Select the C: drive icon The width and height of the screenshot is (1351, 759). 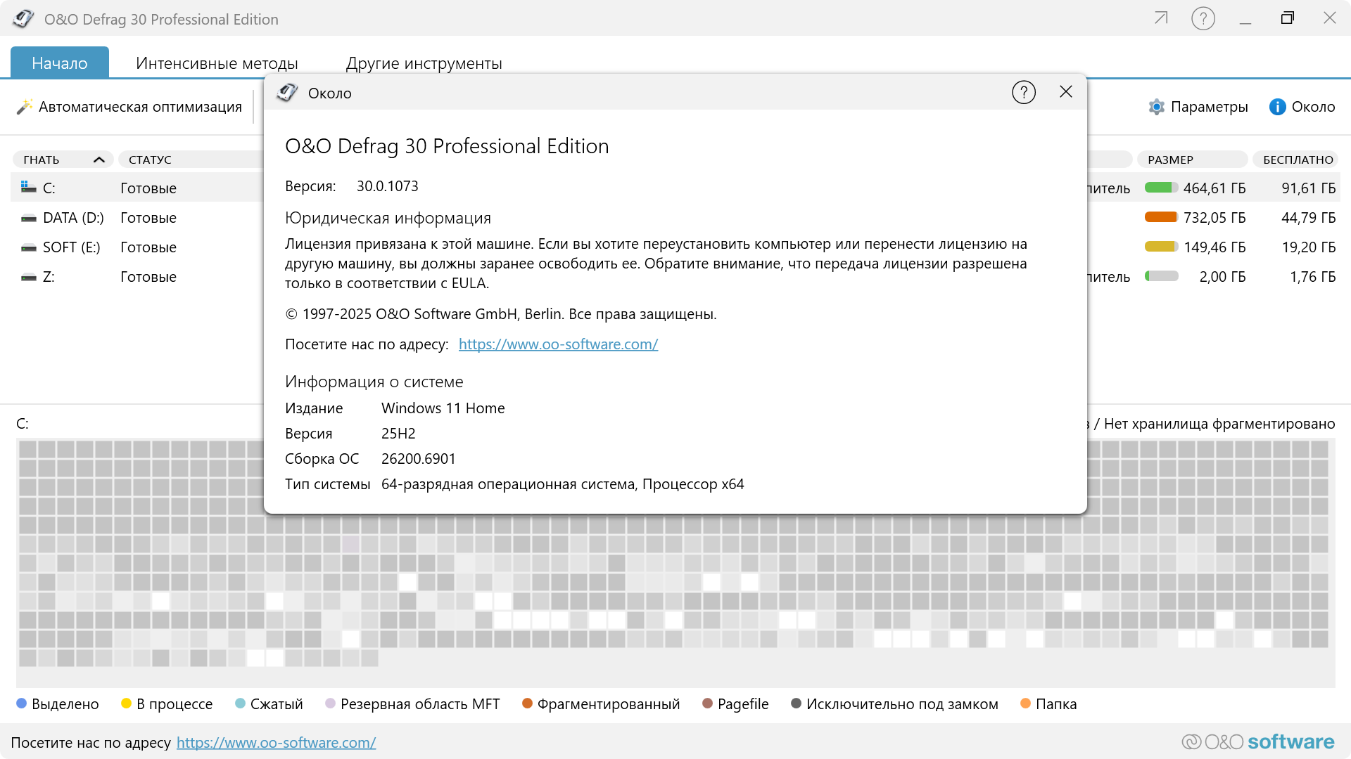[28, 188]
